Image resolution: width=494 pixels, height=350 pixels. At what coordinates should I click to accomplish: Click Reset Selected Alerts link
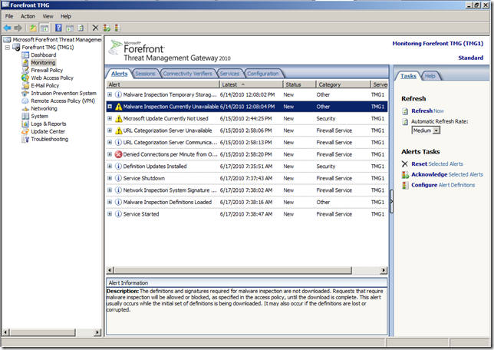click(437, 164)
